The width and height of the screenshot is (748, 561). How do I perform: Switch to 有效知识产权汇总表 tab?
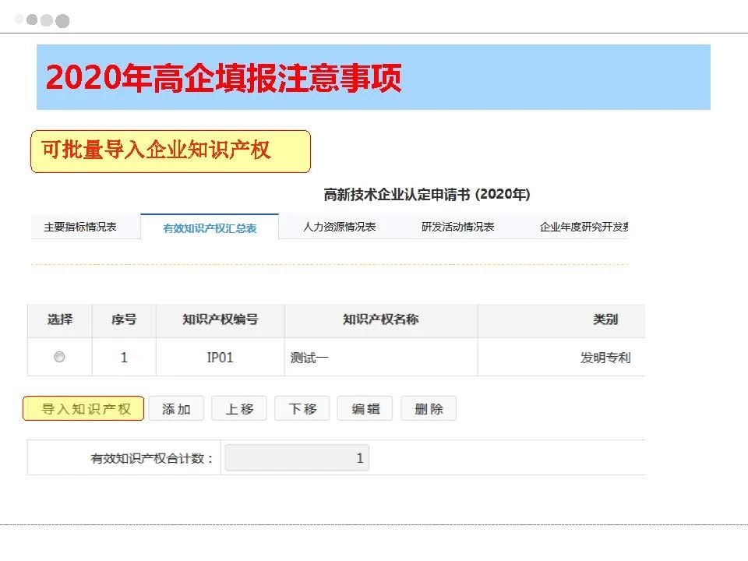click(x=210, y=228)
